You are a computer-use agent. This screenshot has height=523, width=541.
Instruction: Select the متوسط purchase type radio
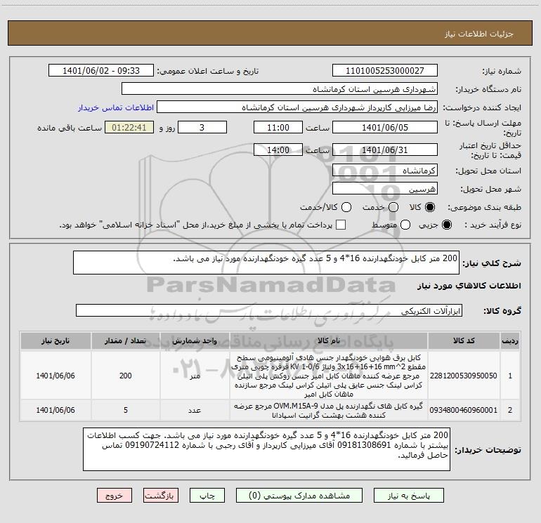tap(405, 225)
